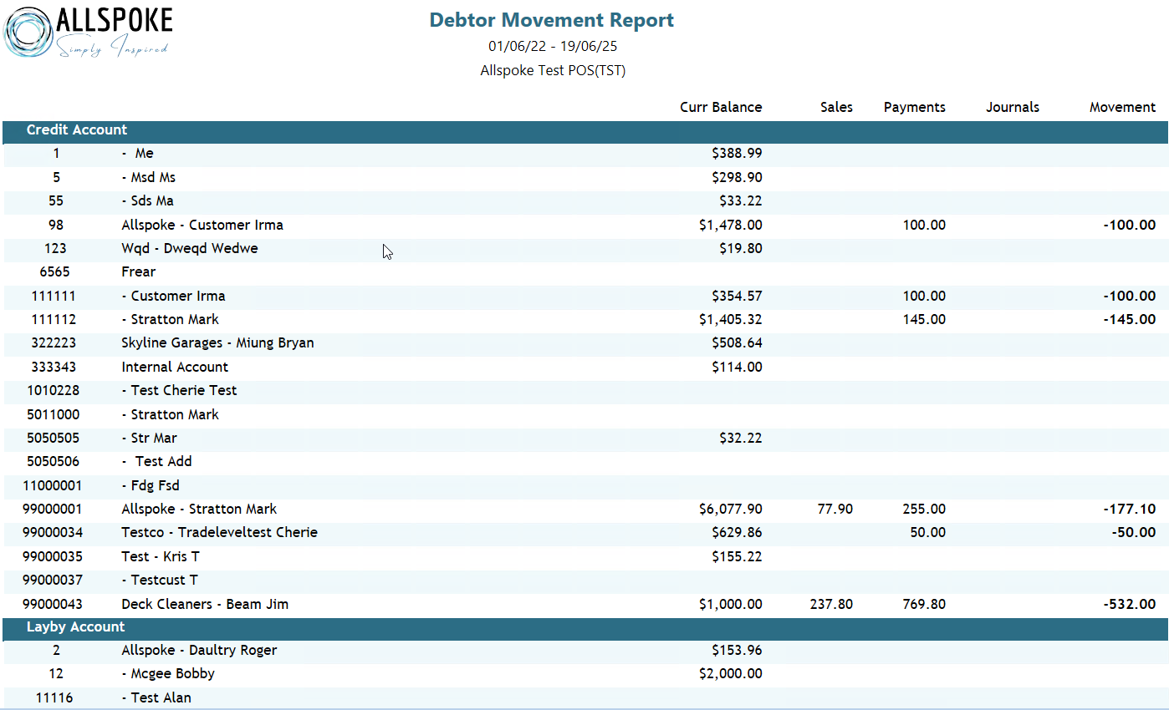Select the - Test Add account
1169x710 pixels.
[x=156, y=461]
